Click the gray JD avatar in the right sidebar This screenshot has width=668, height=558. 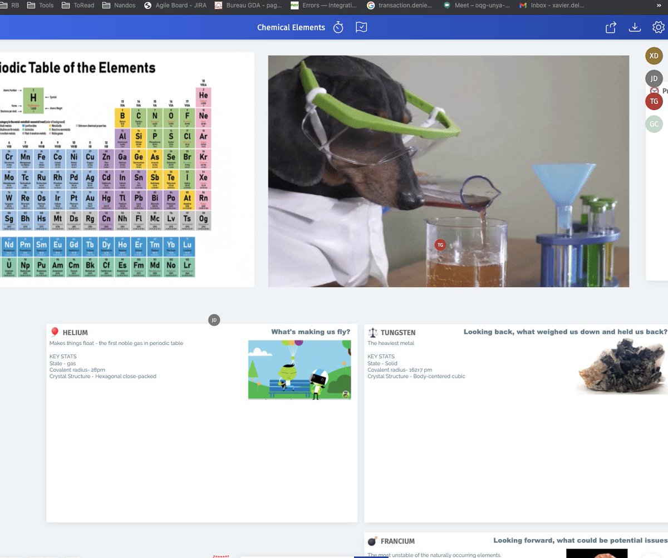[654, 79]
